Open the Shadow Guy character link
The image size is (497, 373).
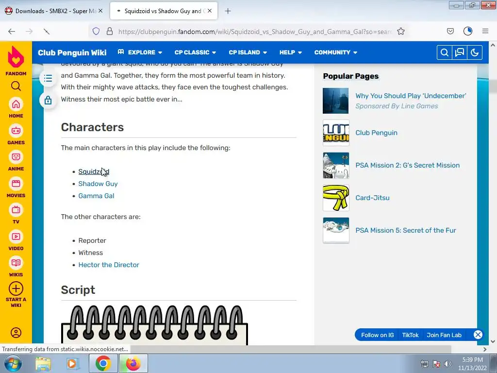click(x=98, y=184)
